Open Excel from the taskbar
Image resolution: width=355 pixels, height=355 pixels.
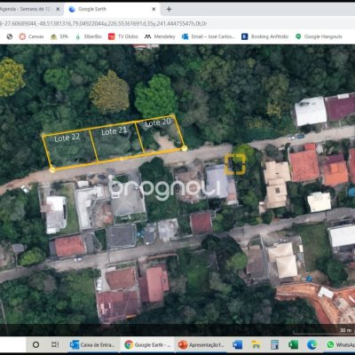293,344
